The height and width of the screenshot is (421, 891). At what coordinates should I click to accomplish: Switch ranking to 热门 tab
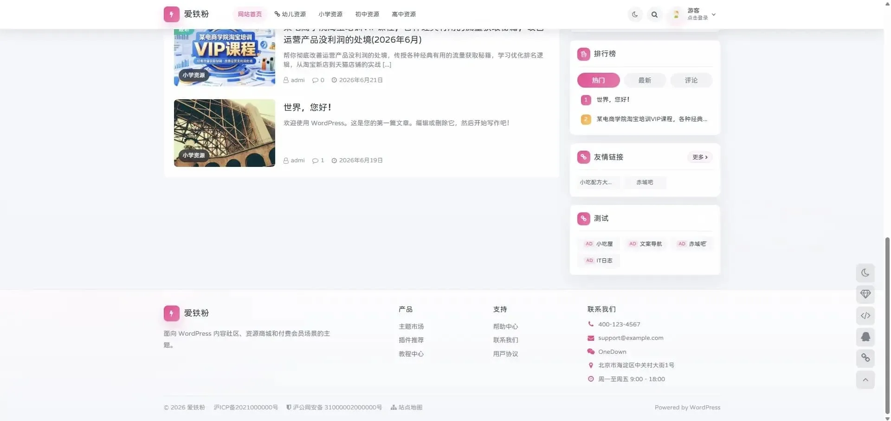(x=598, y=80)
